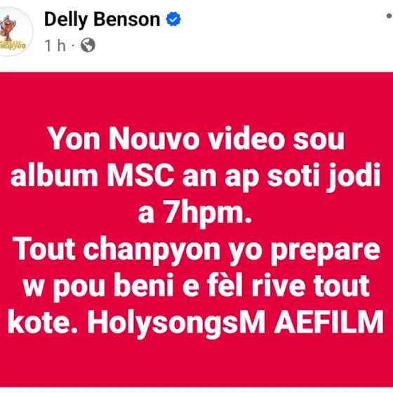Click the word 'chanpyon' in the post
Screen dimensions: 393x393
pos(152,250)
